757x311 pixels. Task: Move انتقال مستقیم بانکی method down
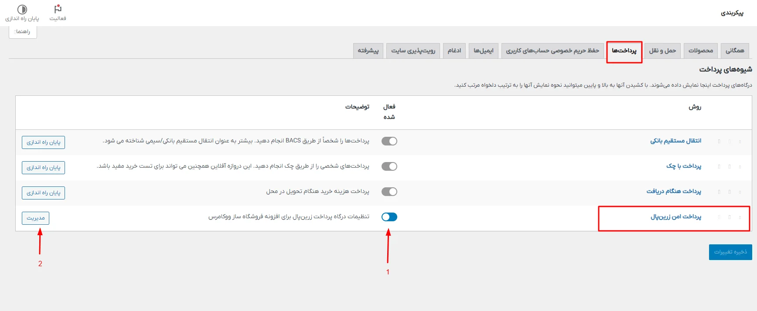[x=719, y=141]
